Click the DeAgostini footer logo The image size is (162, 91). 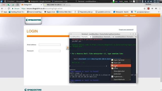coord(33,90)
